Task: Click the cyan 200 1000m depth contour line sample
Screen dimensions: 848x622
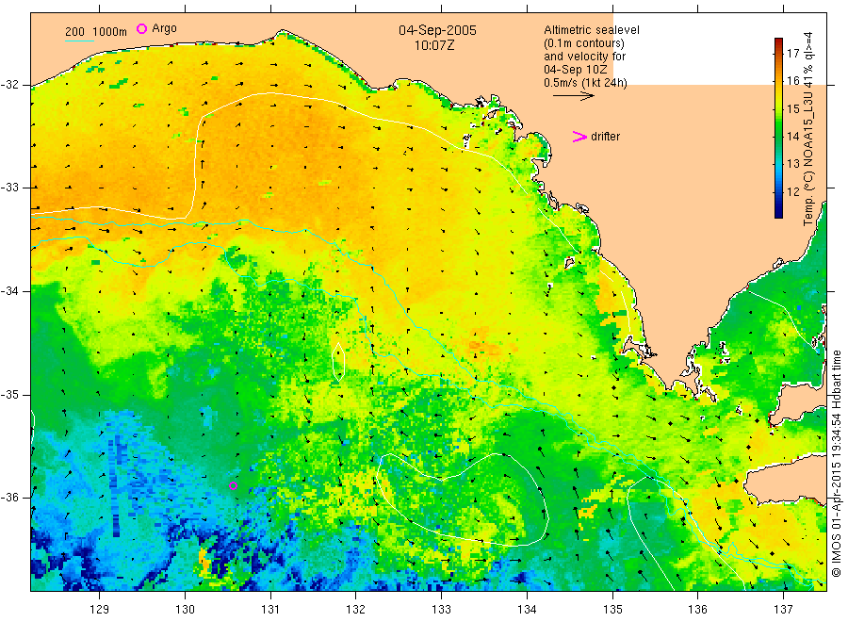Action: coord(79,41)
